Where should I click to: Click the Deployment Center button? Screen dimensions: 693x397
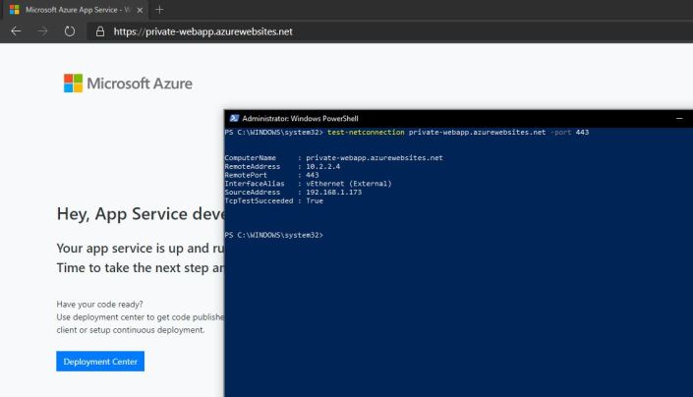100,362
